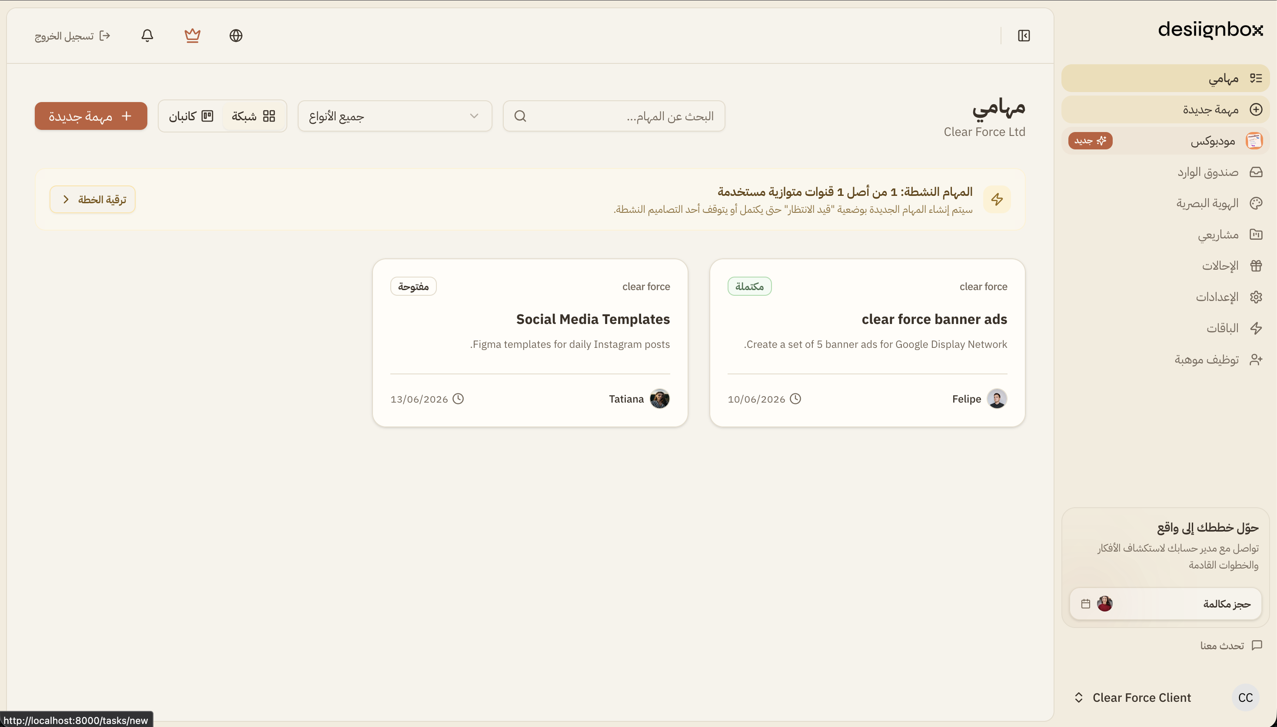Open الإعدادات sidebar item
Viewport: 1277px width, 727px height.
pos(1165,297)
